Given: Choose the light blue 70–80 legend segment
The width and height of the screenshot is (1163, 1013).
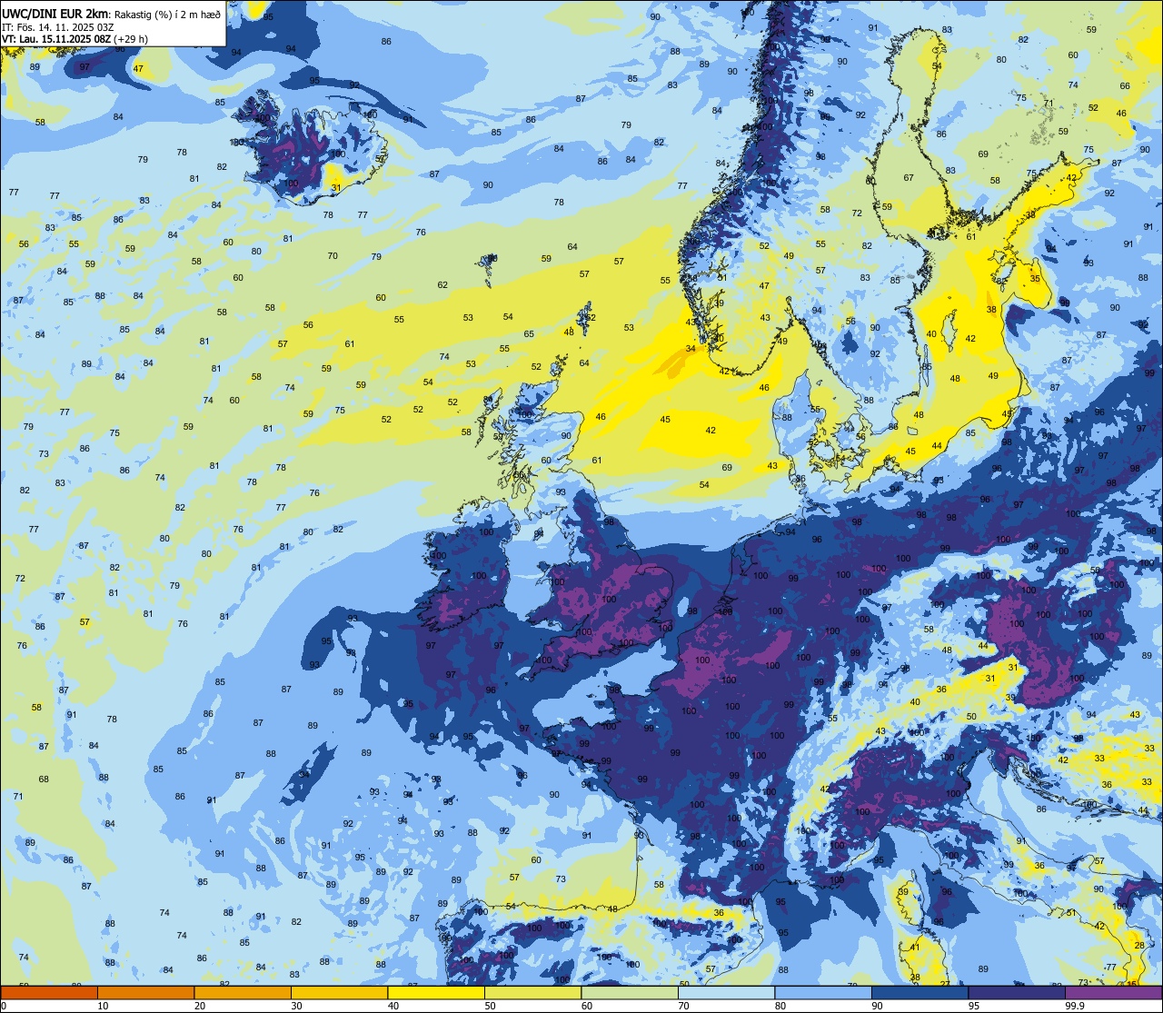Looking at the screenshot, I should pos(726,992).
